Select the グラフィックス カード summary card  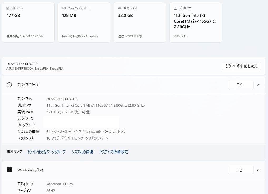point(84,22)
